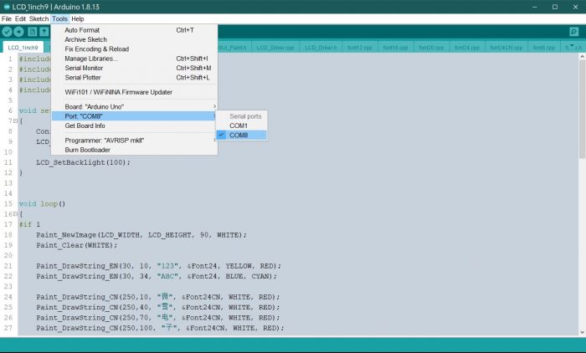Click Burn Bootloader entry
The width and height of the screenshot is (586, 353).
coord(134,150)
